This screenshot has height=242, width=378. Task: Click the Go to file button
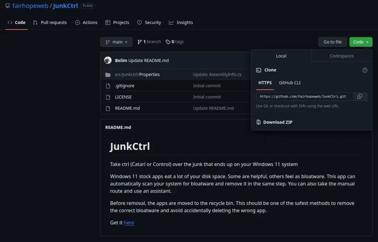tap(333, 42)
